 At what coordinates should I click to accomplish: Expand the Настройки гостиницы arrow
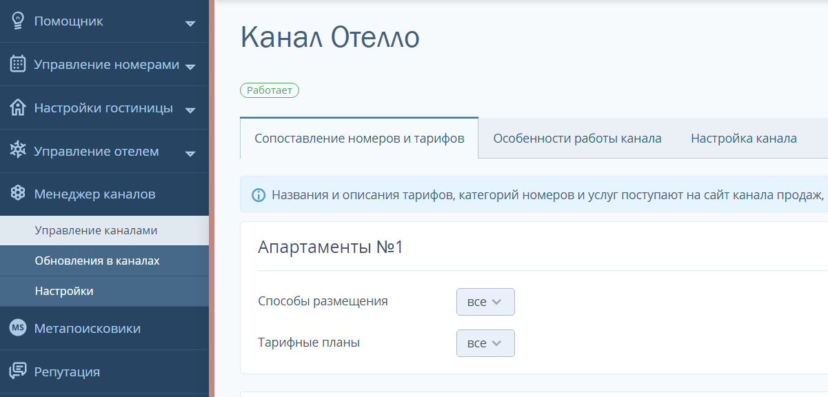pos(191,110)
